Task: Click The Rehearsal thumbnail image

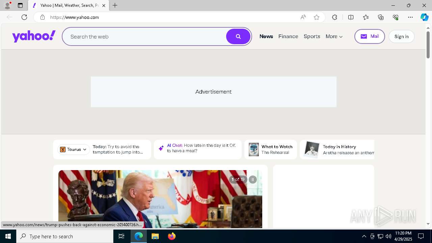Action: (x=254, y=150)
